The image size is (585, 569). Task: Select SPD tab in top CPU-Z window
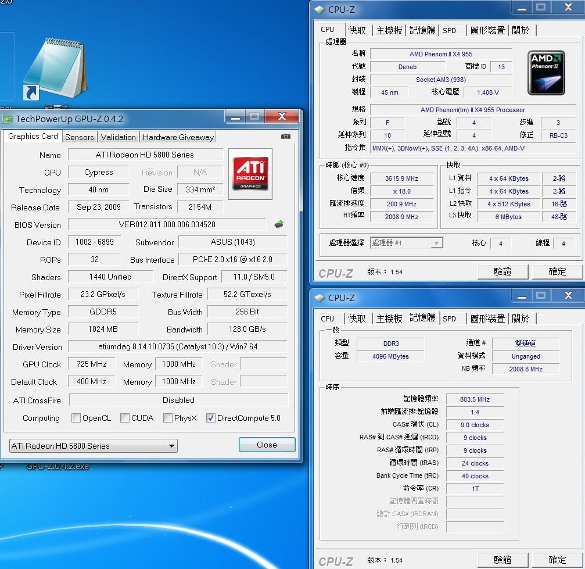449,30
